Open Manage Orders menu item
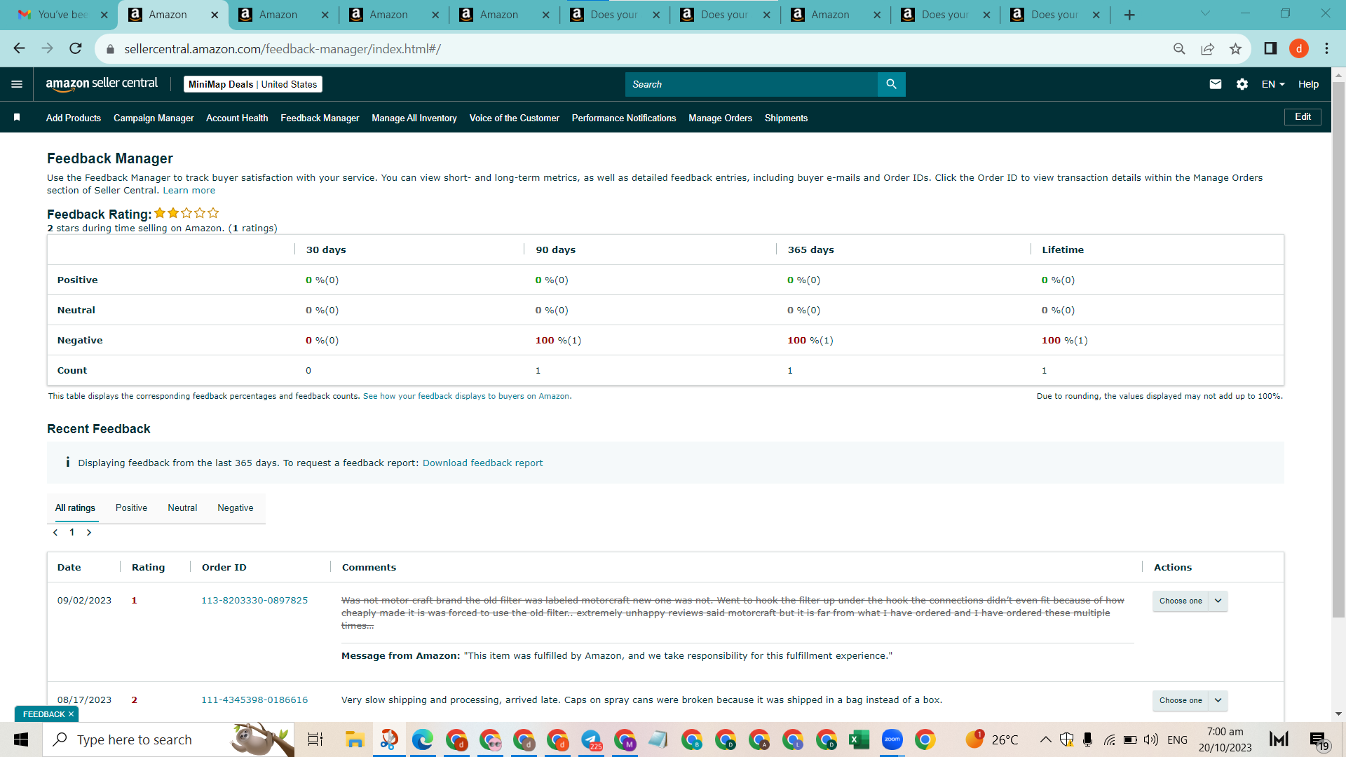1346x757 pixels. click(720, 118)
